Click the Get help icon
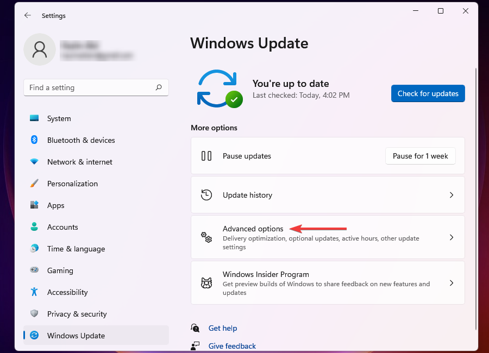Viewport: 489px width, 353px height. pos(195,328)
